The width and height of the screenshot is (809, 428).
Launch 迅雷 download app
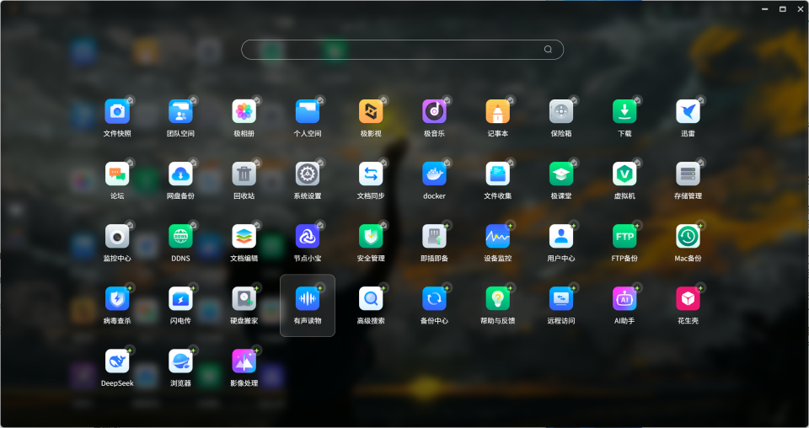[688, 112]
